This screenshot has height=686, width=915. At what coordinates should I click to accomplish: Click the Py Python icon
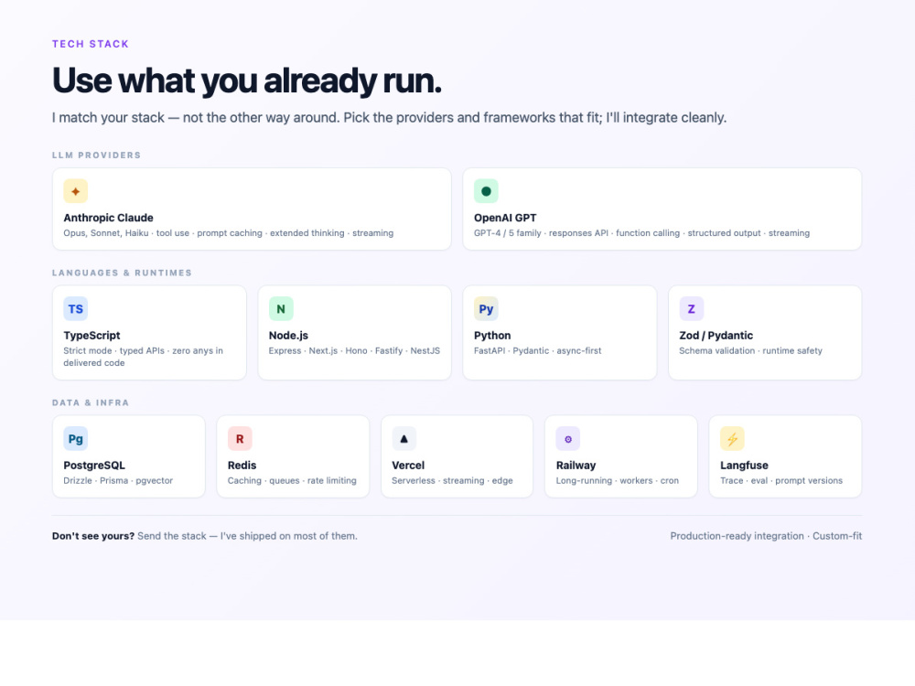[x=486, y=309]
